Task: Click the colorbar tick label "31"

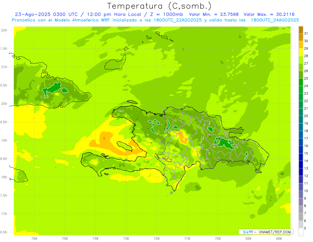Action: tap(306, 33)
